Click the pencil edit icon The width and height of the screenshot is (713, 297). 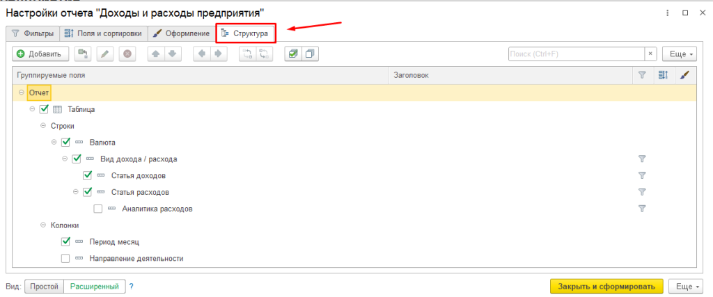[105, 54]
